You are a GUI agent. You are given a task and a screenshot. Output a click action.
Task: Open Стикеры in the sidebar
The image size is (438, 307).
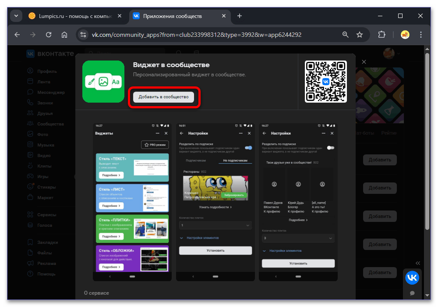(41, 187)
